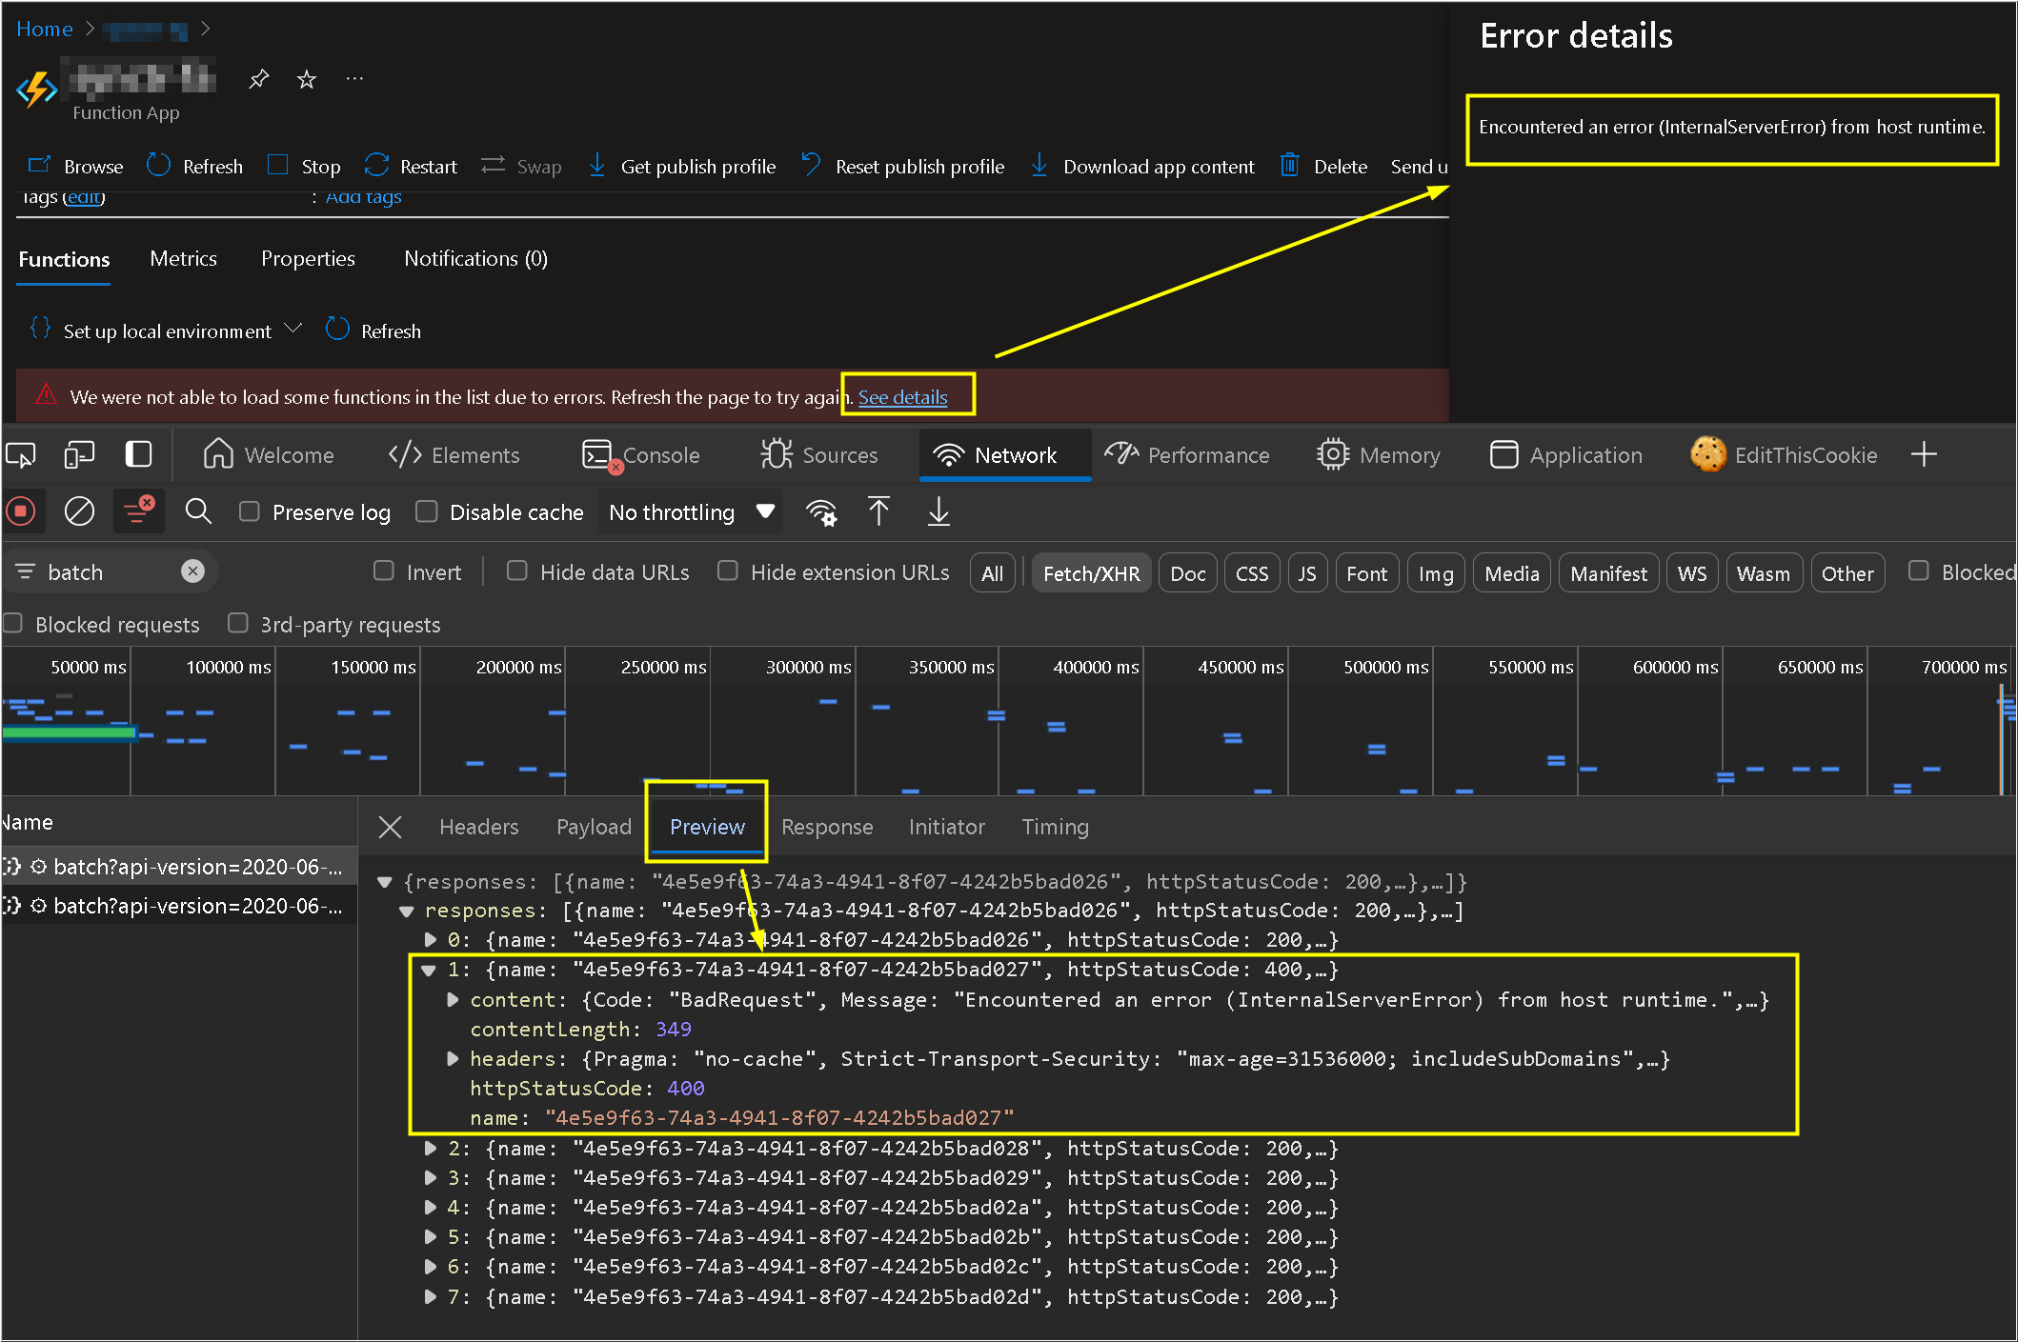Expand the headers object in response 1
The width and height of the screenshot is (2018, 1342).
click(454, 1059)
